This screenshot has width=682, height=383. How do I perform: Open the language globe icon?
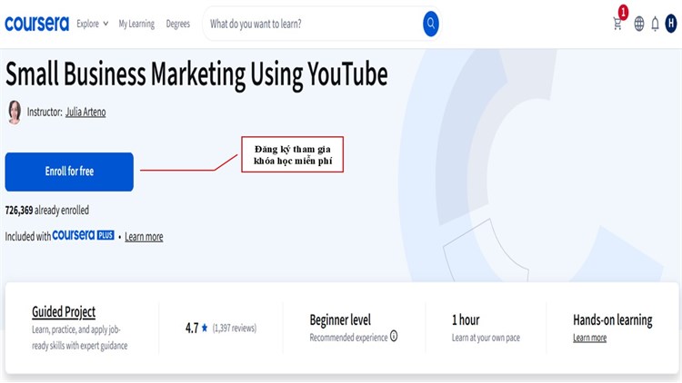pyautogui.click(x=639, y=25)
